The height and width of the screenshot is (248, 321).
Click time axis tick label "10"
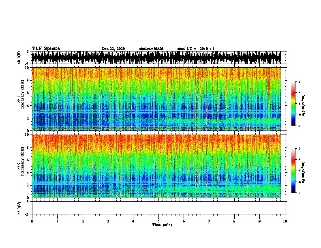pyautogui.click(x=285, y=221)
